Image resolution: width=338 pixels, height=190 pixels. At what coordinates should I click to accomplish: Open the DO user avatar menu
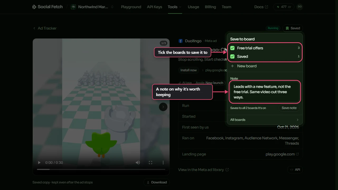coord(300,7)
